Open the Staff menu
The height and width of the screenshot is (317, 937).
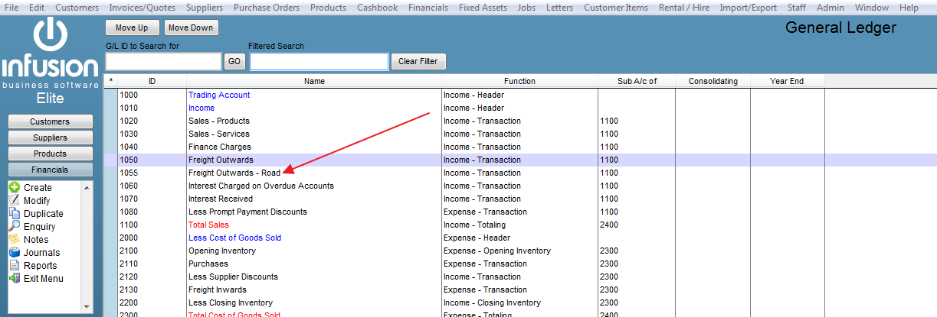pyautogui.click(x=797, y=8)
